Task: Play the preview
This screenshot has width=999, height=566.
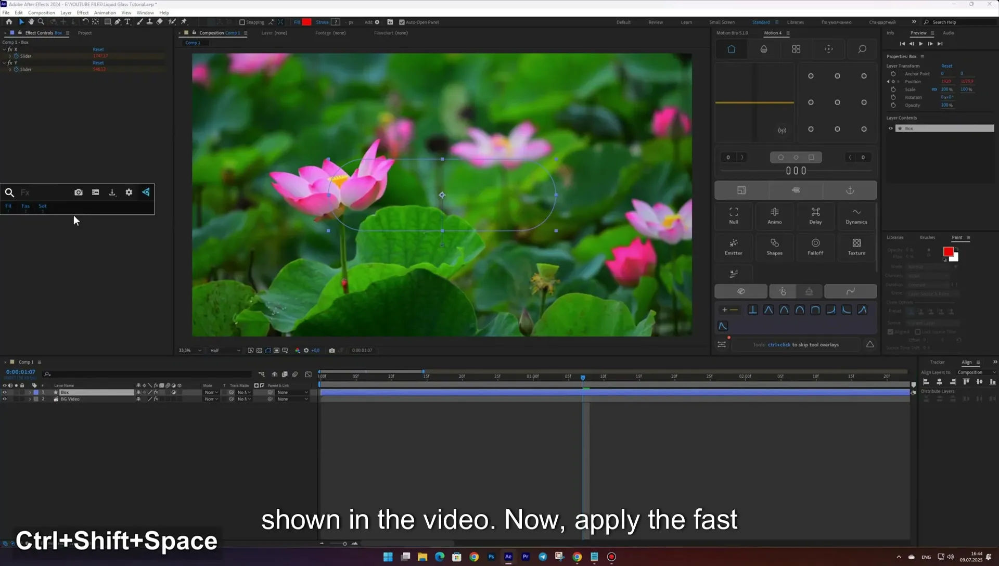Action: (921, 44)
